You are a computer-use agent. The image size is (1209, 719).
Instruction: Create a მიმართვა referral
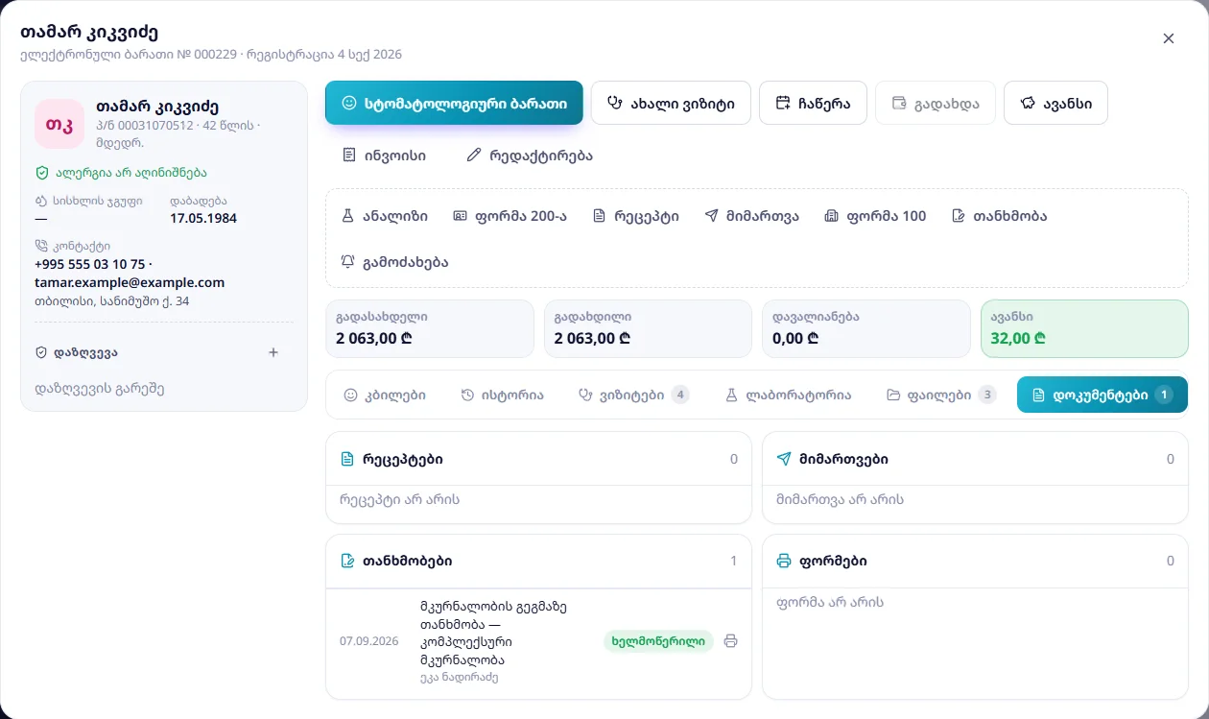(751, 216)
